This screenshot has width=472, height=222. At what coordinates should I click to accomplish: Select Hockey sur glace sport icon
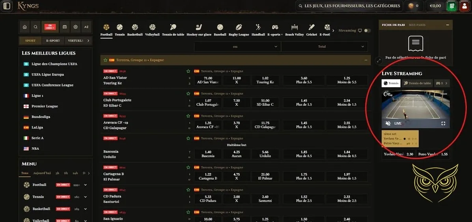(199, 27)
